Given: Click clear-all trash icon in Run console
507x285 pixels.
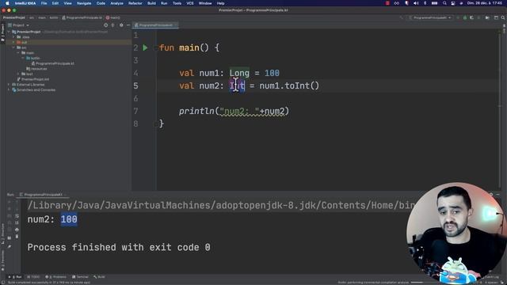Looking at the screenshot, I should coord(17,237).
